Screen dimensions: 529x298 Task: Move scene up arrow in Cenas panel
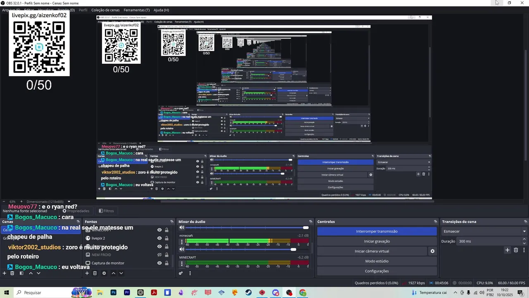[31, 273]
